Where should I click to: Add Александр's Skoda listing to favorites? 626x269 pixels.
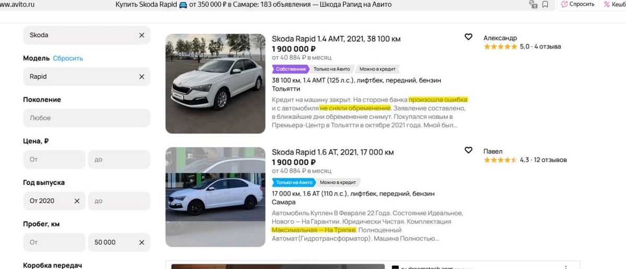tap(468, 37)
